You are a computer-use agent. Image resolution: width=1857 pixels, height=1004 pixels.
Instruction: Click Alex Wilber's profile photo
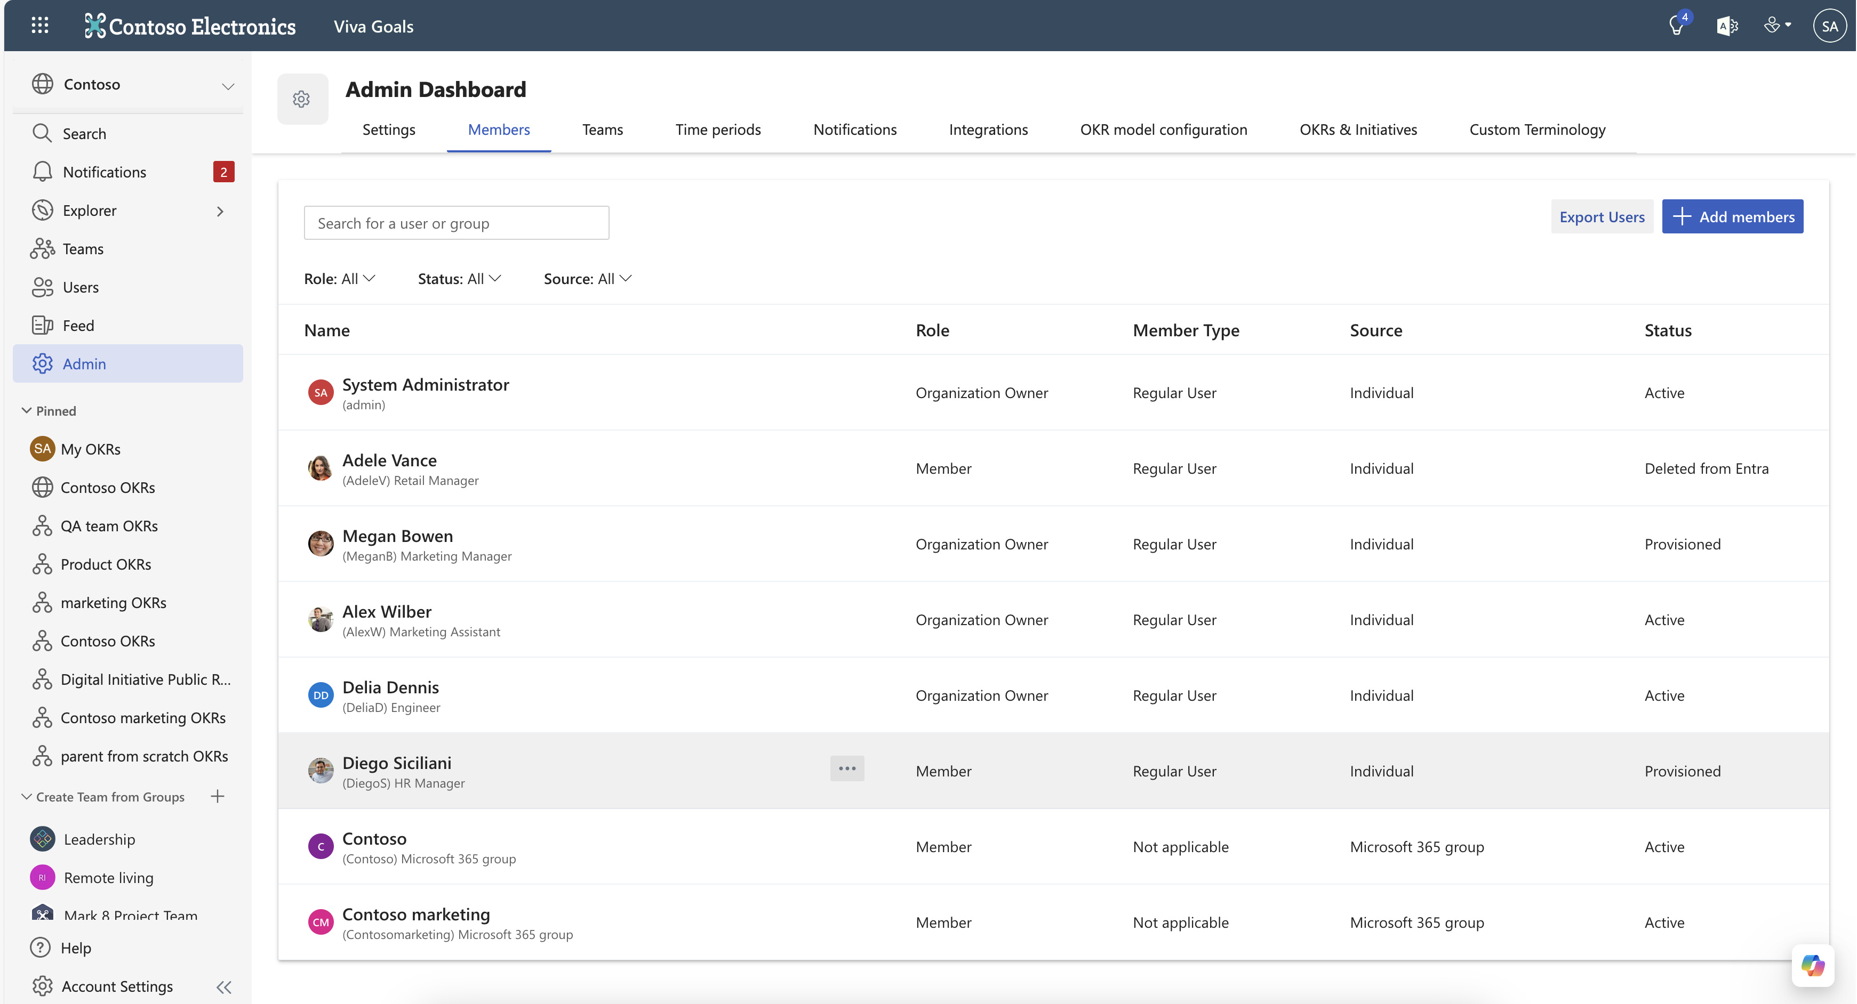[x=321, y=619]
